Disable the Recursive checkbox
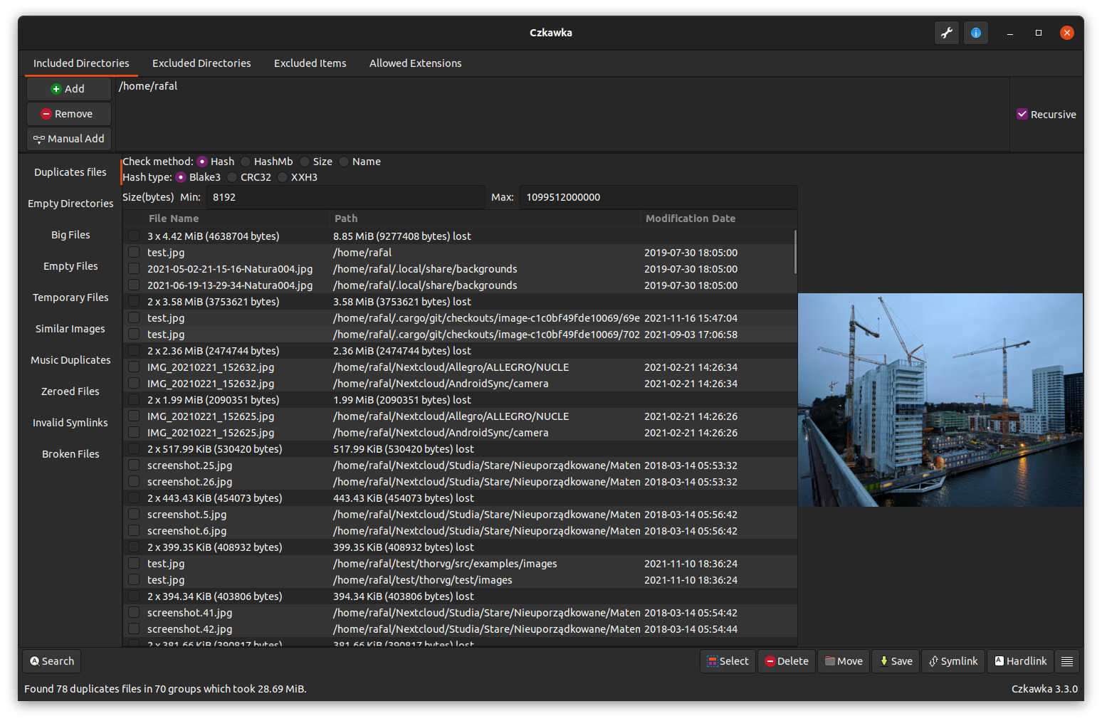Image resolution: width=1102 pixels, height=721 pixels. click(1022, 115)
